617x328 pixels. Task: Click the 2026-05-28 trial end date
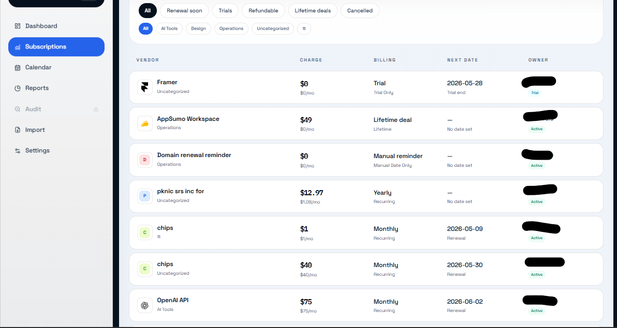[465, 83]
